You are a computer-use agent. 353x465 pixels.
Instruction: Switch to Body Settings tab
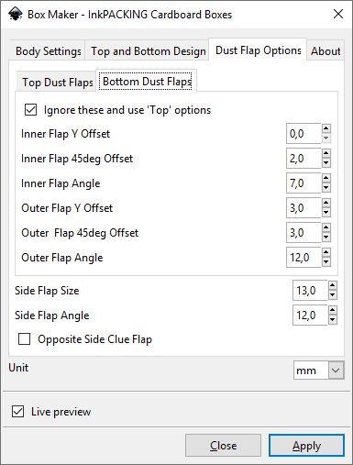point(49,51)
